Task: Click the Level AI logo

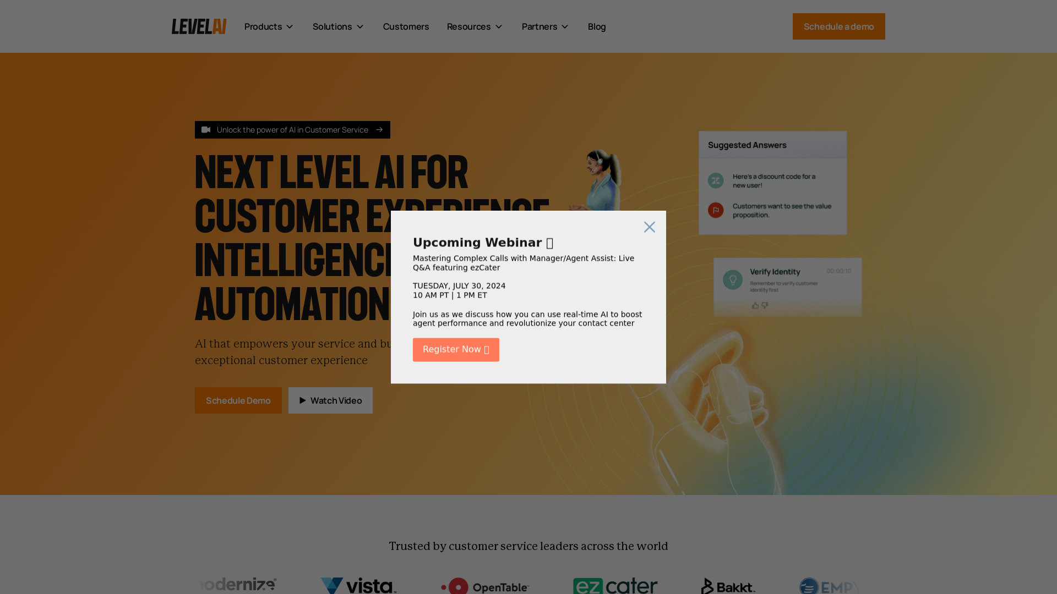Action: coord(199,26)
